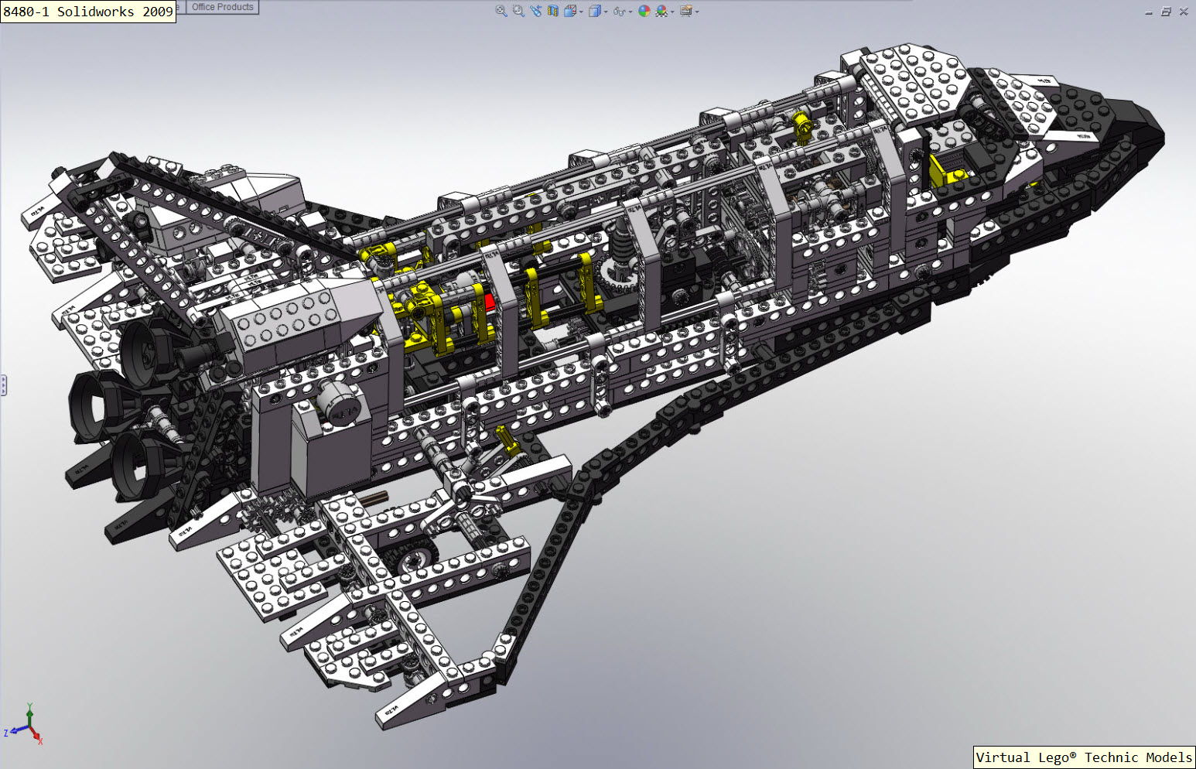
Task: Click the Zoom to Fit icon
Action: pyautogui.click(x=501, y=11)
